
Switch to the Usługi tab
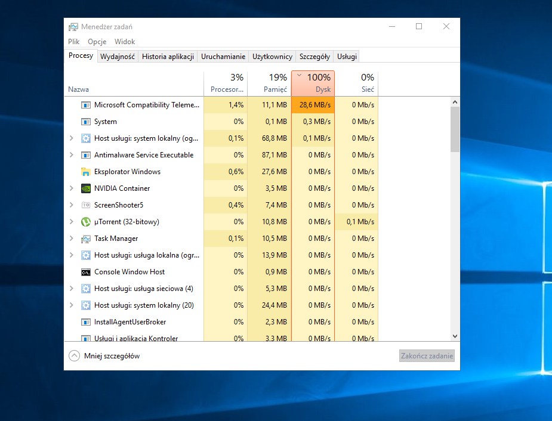coord(347,57)
